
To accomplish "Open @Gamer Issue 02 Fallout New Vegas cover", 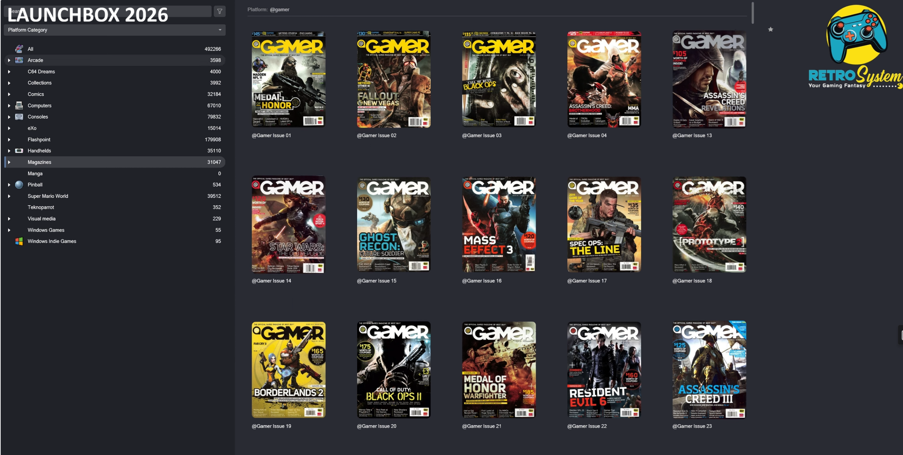I will pyautogui.click(x=394, y=79).
